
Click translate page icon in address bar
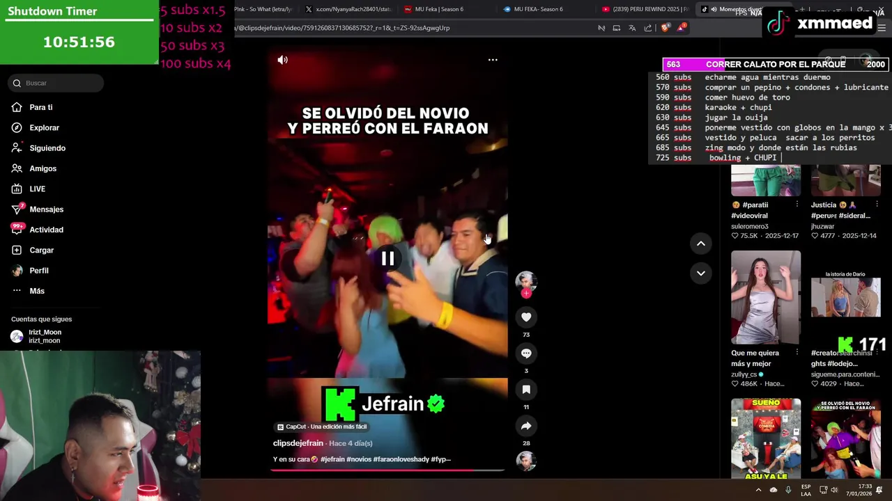pyautogui.click(x=632, y=28)
